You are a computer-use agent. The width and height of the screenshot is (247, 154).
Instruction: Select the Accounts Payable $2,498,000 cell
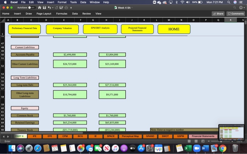coord(70,54)
